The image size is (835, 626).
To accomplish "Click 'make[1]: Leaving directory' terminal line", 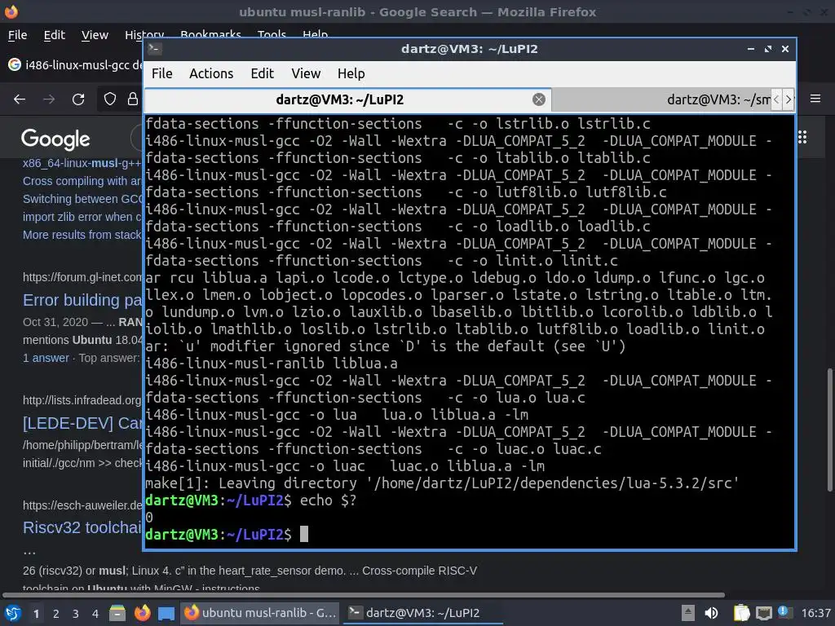I will point(442,483).
